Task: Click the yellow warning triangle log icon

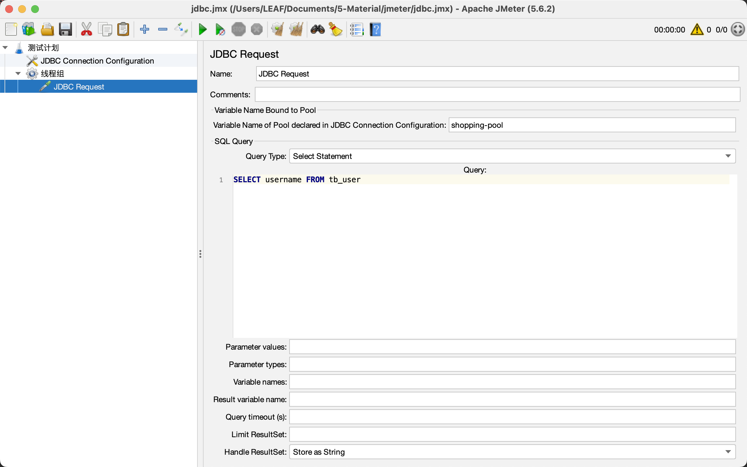Action: [x=697, y=30]
